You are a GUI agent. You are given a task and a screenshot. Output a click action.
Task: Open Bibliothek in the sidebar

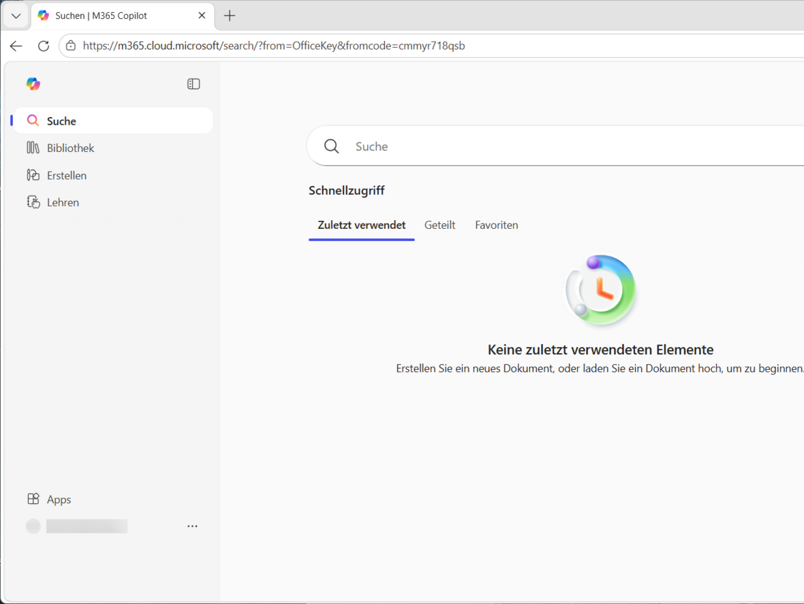(70, 148)
